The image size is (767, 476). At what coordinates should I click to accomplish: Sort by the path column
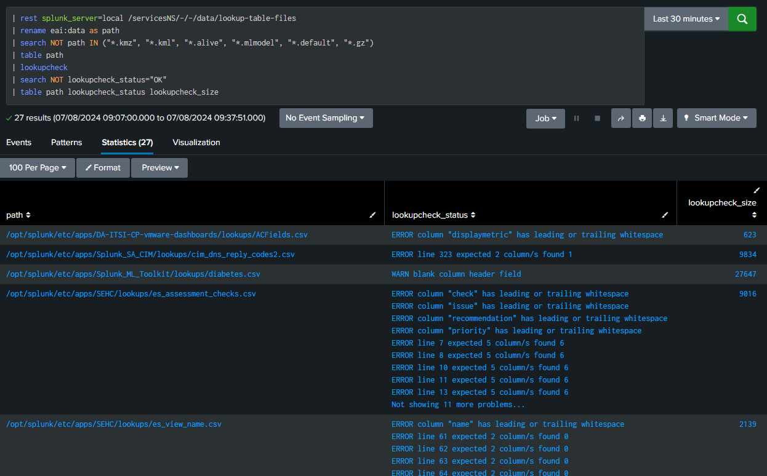click(x=18, y=215)
